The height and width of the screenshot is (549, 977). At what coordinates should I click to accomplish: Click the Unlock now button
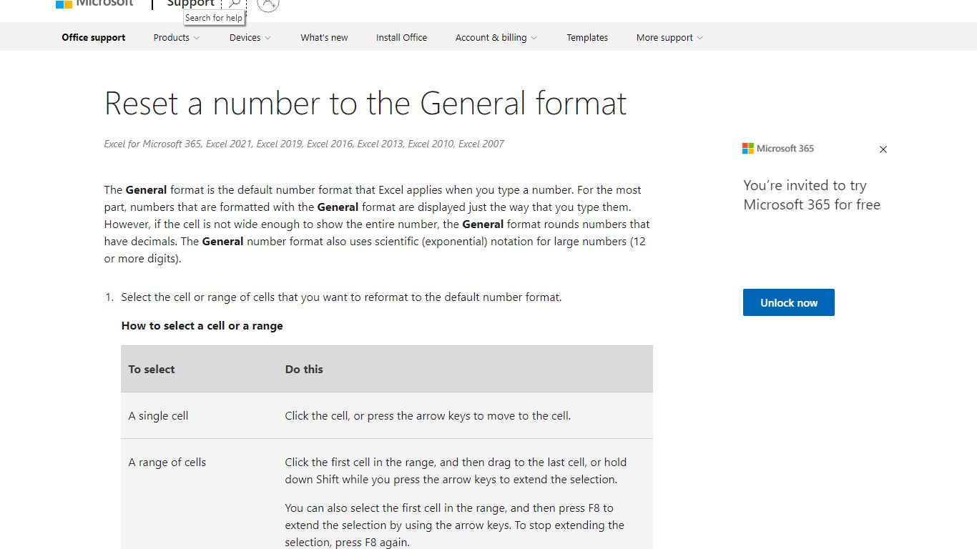pos(789,302)
